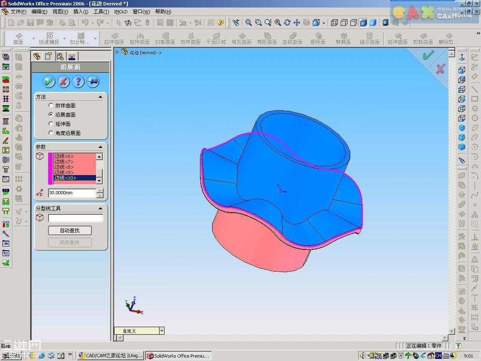Screen dimensions: 481x361
Task: Accept feature via viewport corner green checkmark
Action: (x=428, y=55)
